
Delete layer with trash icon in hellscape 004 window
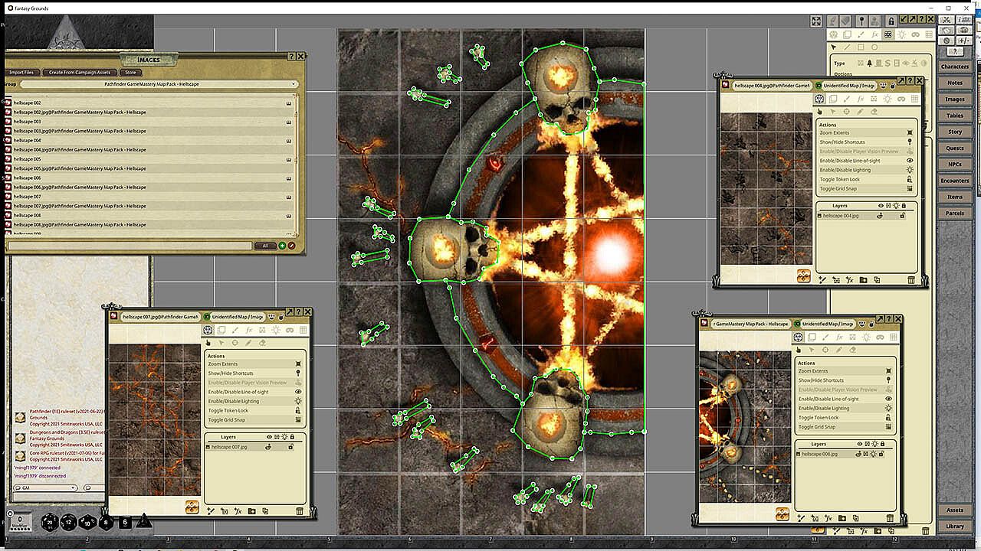[x=911, y=280]
